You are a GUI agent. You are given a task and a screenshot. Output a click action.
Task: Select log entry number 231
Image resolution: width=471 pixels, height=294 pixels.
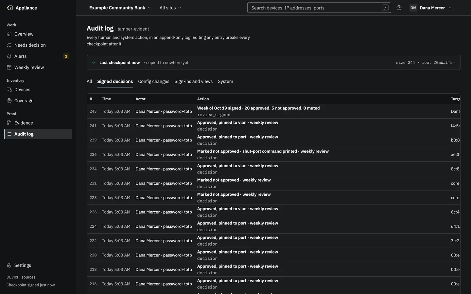(273, 183)
